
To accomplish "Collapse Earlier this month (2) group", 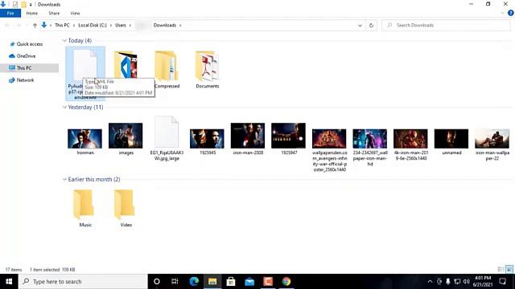I will pyautogui.click(x=64, y=180).
